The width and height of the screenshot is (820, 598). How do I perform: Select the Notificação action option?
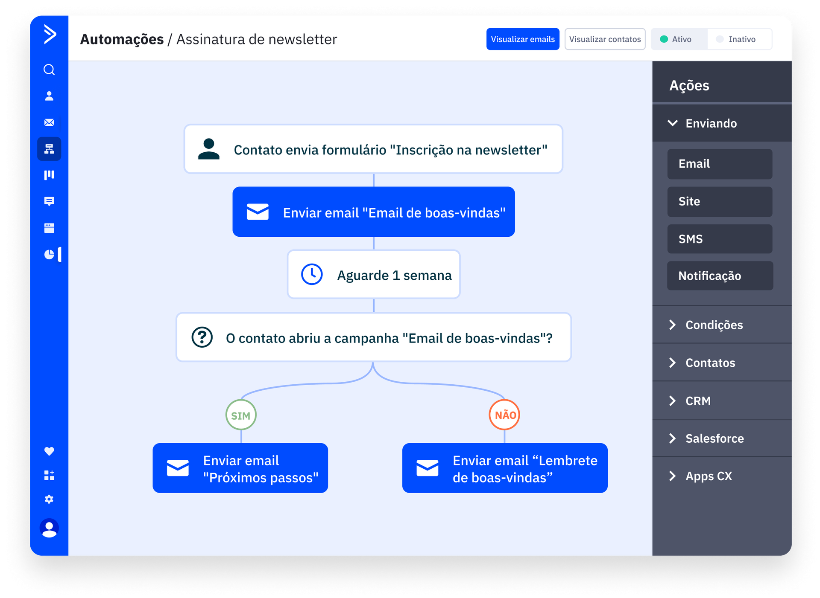pos(720,276)
